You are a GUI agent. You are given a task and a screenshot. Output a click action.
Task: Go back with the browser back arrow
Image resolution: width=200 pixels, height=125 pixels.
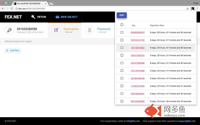click(3, 8)
